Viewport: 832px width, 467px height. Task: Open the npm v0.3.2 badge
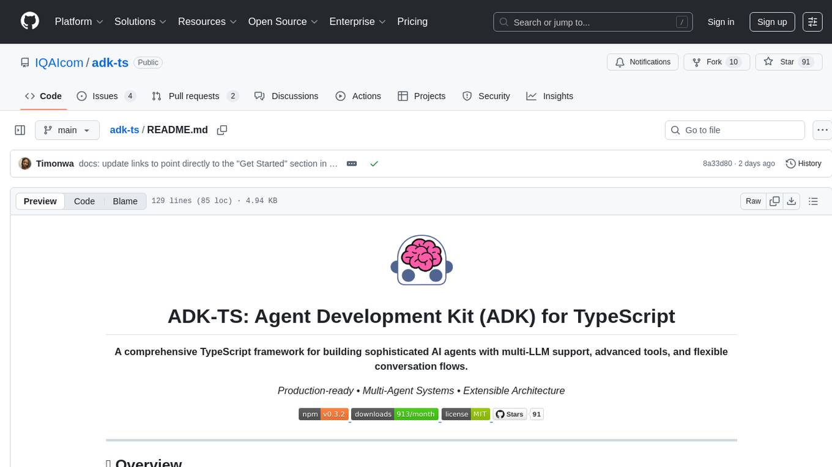(324, 414)
